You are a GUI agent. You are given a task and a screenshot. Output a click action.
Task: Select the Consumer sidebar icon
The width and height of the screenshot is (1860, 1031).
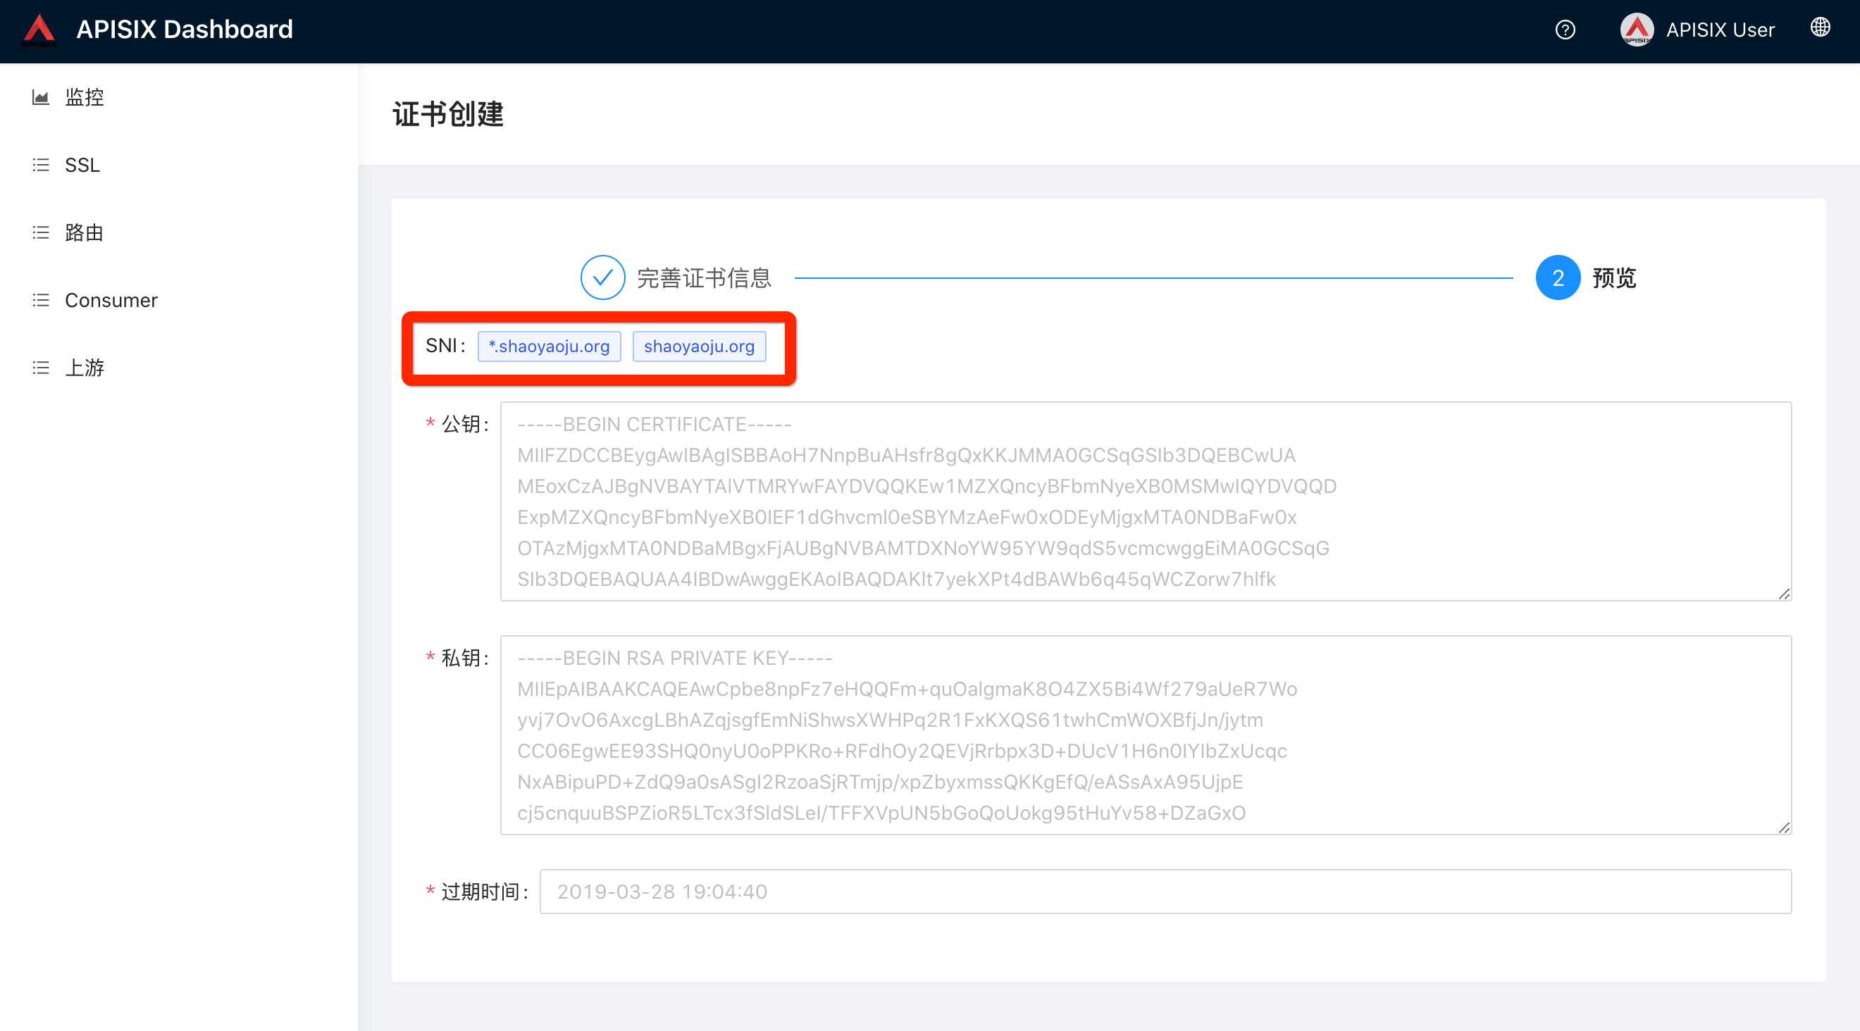(40, 300)
